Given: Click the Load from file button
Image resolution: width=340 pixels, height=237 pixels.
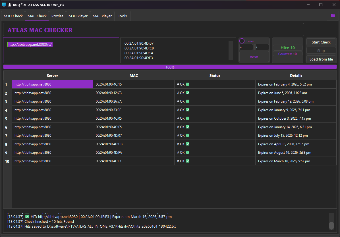Looking at the screenshot, I should click(321, 59).
